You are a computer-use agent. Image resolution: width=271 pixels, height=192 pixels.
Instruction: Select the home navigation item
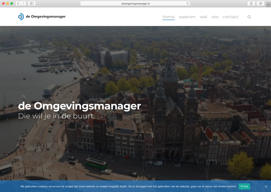tap(169, 17)
